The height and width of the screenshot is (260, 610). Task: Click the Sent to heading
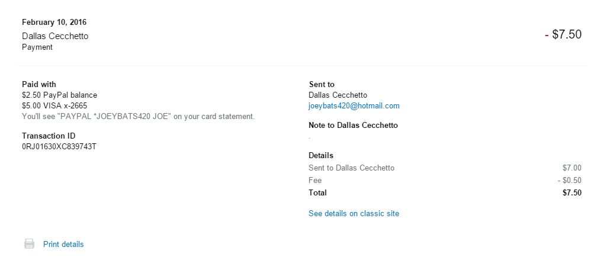[322, 84]
